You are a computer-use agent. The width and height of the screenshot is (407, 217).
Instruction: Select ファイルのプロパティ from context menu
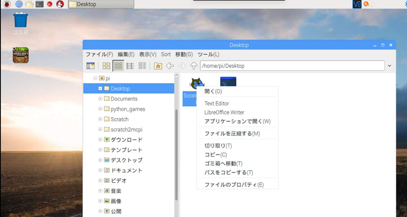coord(234,184)
